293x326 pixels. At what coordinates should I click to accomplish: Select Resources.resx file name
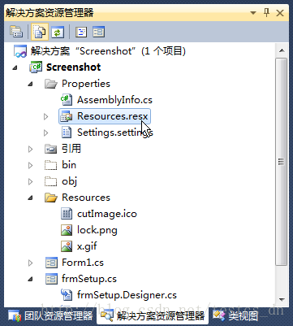pyautogui.click(x=113, y=116)
